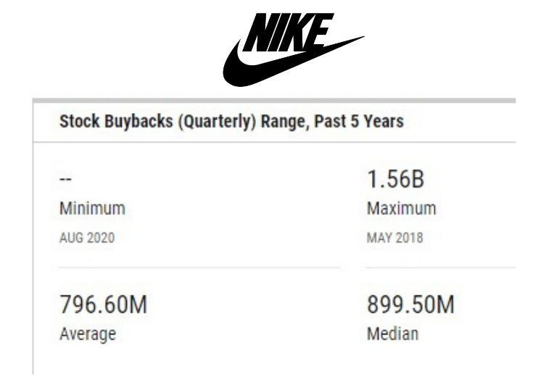The width and height of the screenshot is (546, 391).
Task: Select the MAY 2018 date
Action: 394,237
